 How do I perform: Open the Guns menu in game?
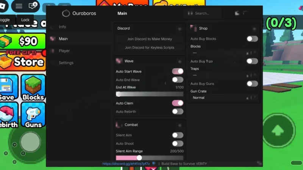(x=33, y=115)
